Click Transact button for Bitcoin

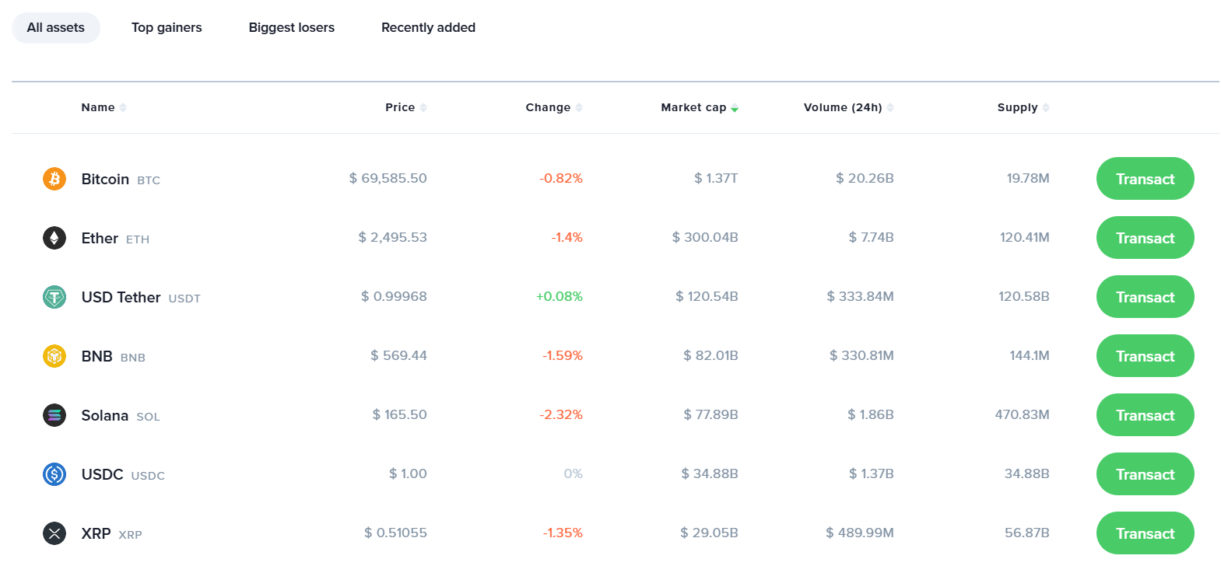click(x=1146, y=179)
